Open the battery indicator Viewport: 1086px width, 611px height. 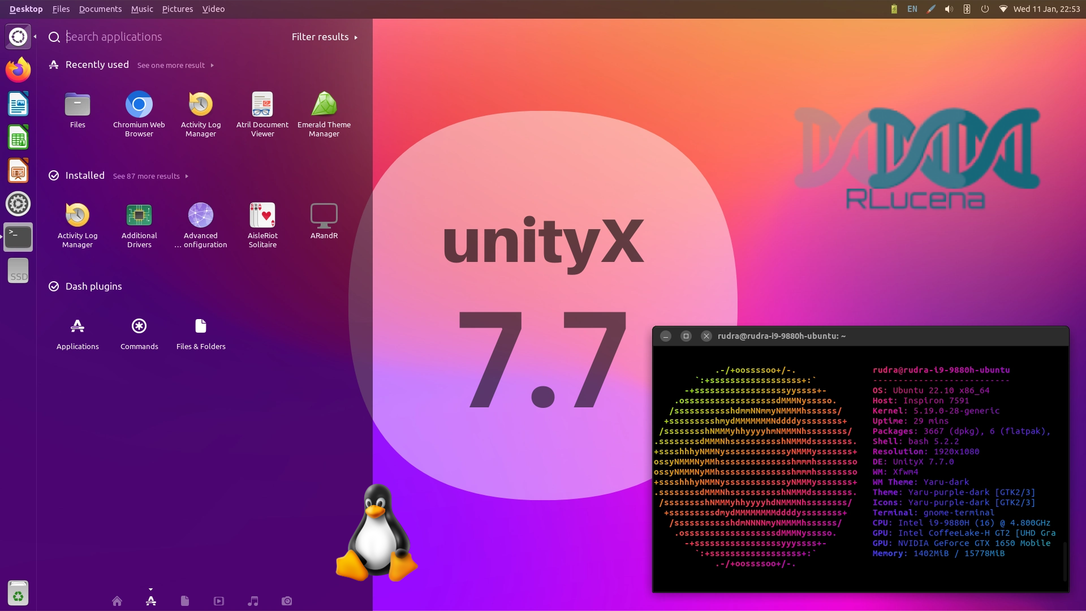tap(894, 9)
